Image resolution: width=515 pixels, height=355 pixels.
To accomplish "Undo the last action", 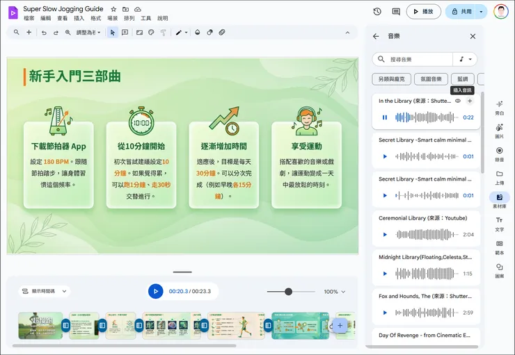I will coord(44,33).
